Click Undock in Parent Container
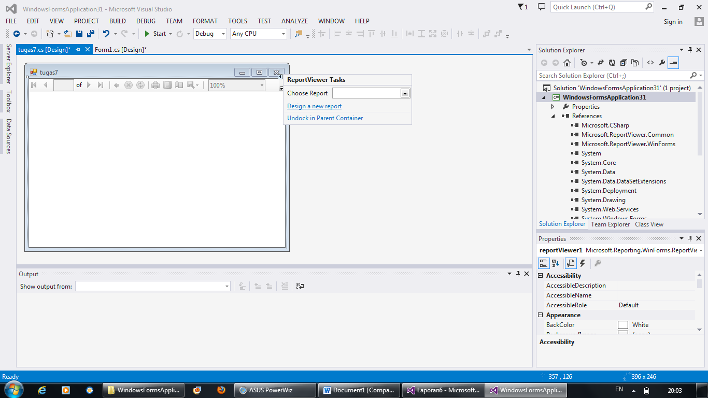Image resolution: width=708 pixels, height=398 pixels. (324, 118)
